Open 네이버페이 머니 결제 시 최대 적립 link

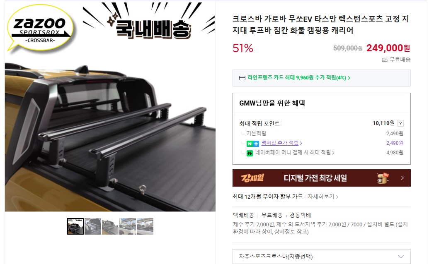pos(295,153)
